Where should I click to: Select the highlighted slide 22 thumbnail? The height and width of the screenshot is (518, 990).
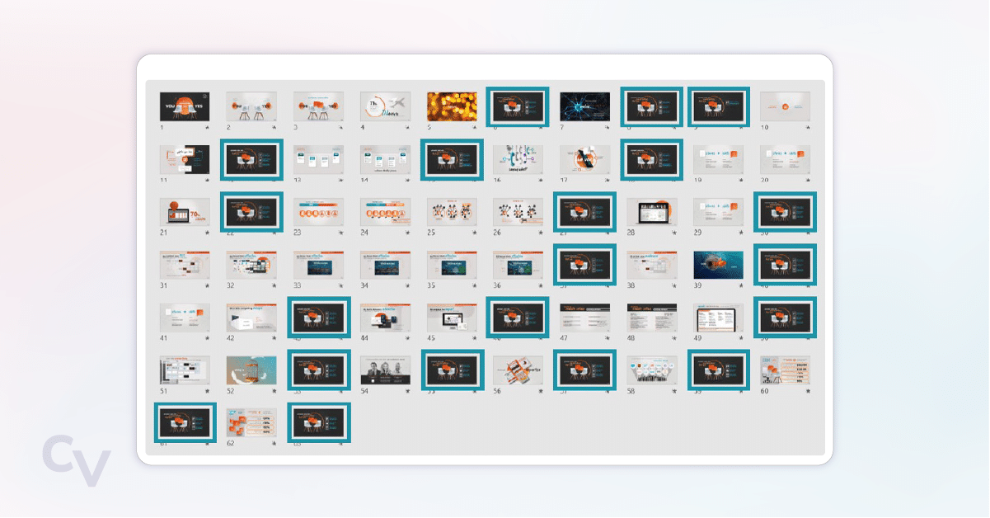tap(251, 212)
